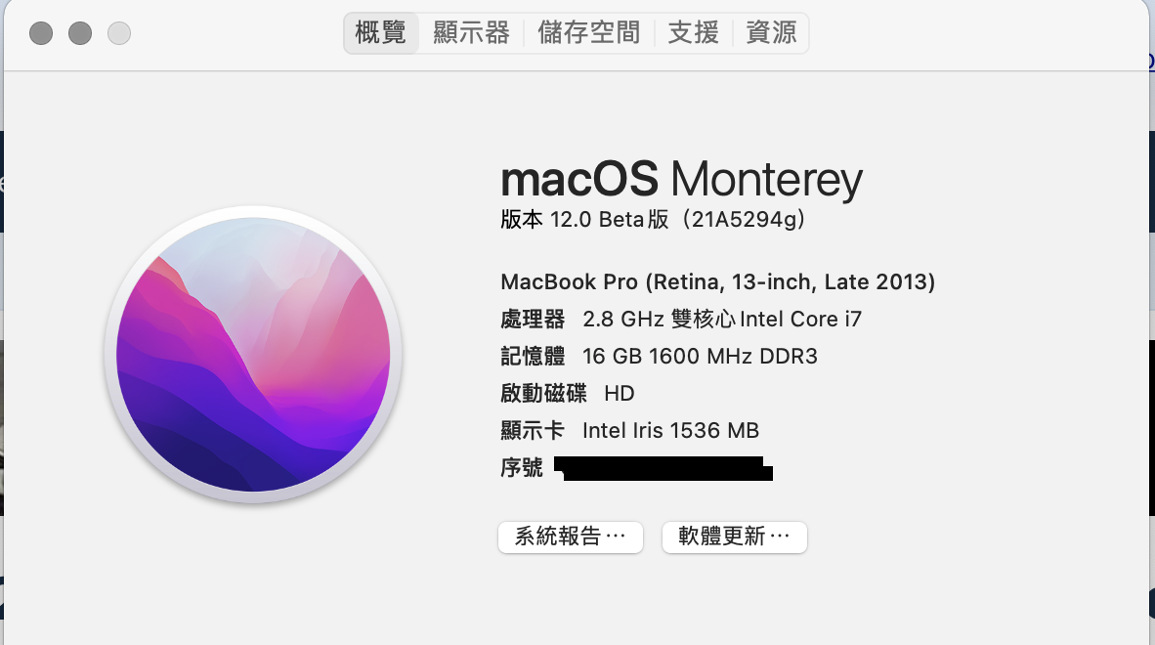This screenshot has width=1155, height=645.
Task: Click the 版本 12.0 Beta版 text
Action: [x=584, y=220]
